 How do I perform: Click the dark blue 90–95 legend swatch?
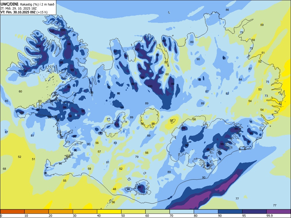(x=230, y=212)
